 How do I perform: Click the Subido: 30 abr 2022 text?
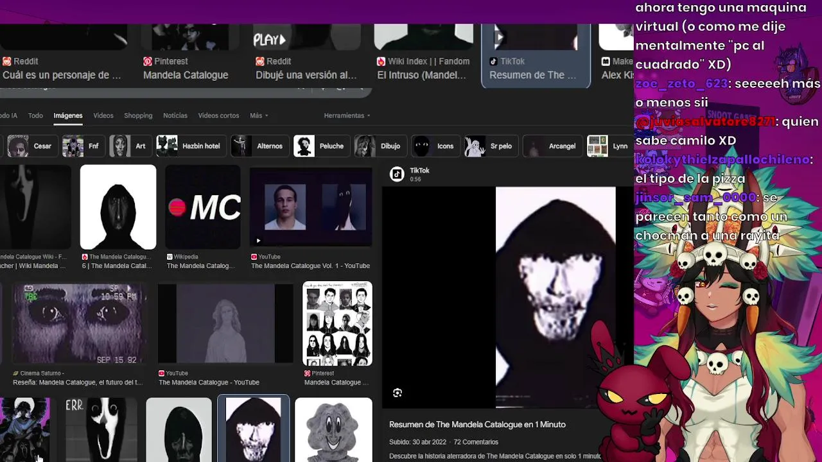pos(417,442)
